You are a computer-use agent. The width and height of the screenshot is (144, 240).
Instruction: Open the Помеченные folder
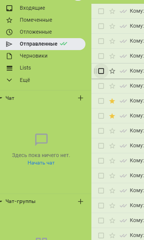click(36, 20)
